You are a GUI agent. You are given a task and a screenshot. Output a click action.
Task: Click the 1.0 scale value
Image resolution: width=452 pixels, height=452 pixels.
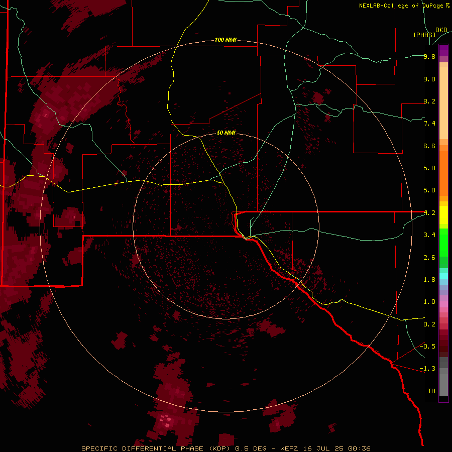(x=429, y=302)
